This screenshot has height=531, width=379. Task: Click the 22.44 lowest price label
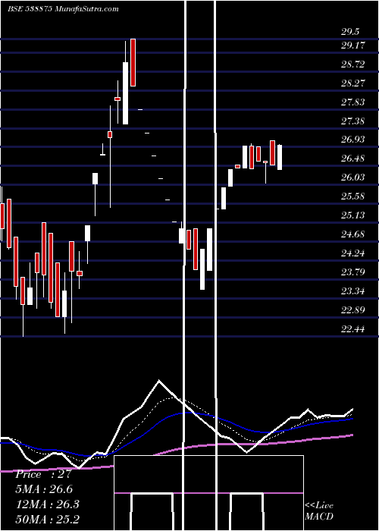tap(352, 328)
